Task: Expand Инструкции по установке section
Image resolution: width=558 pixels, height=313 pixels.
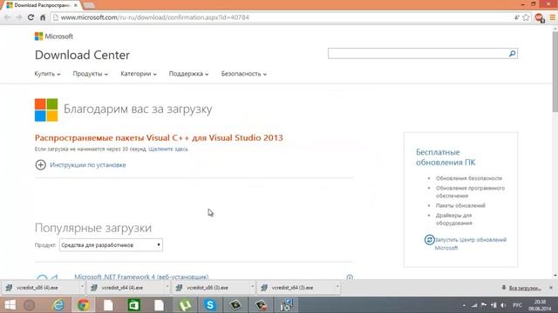Action: [x=88, y=165]
